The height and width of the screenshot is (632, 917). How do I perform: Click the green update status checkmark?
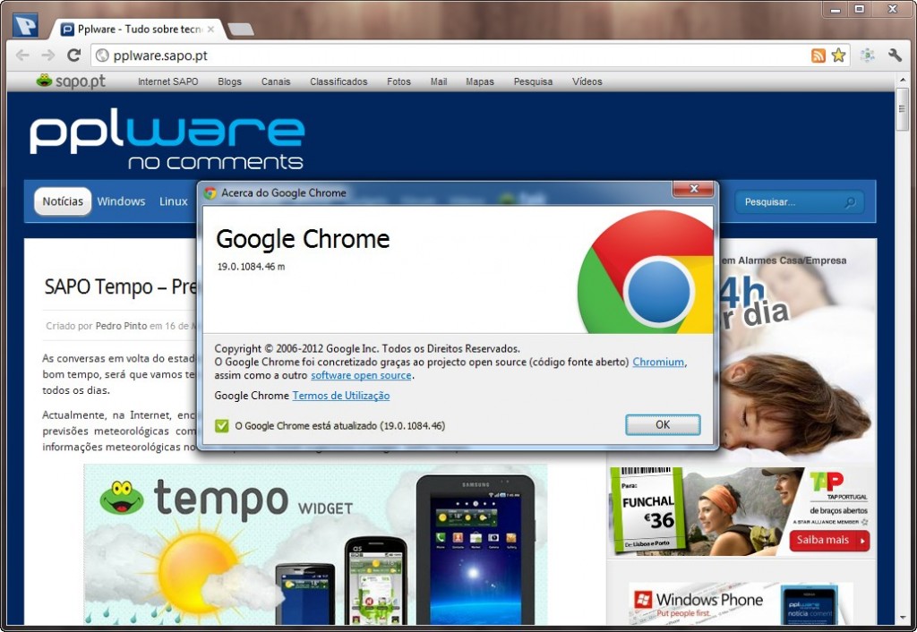(x=222, y=425)
